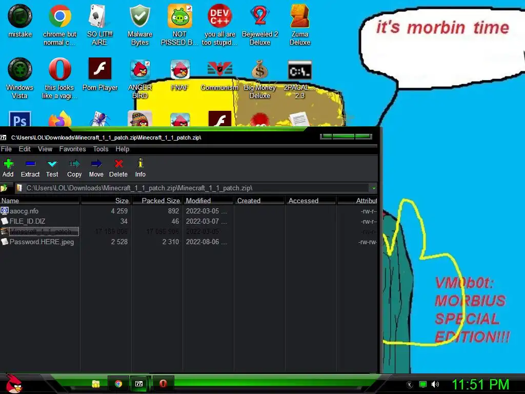Open the Porn Player flash icon
This screenshot has width=525, height=394.
click(x=100, y=74)
